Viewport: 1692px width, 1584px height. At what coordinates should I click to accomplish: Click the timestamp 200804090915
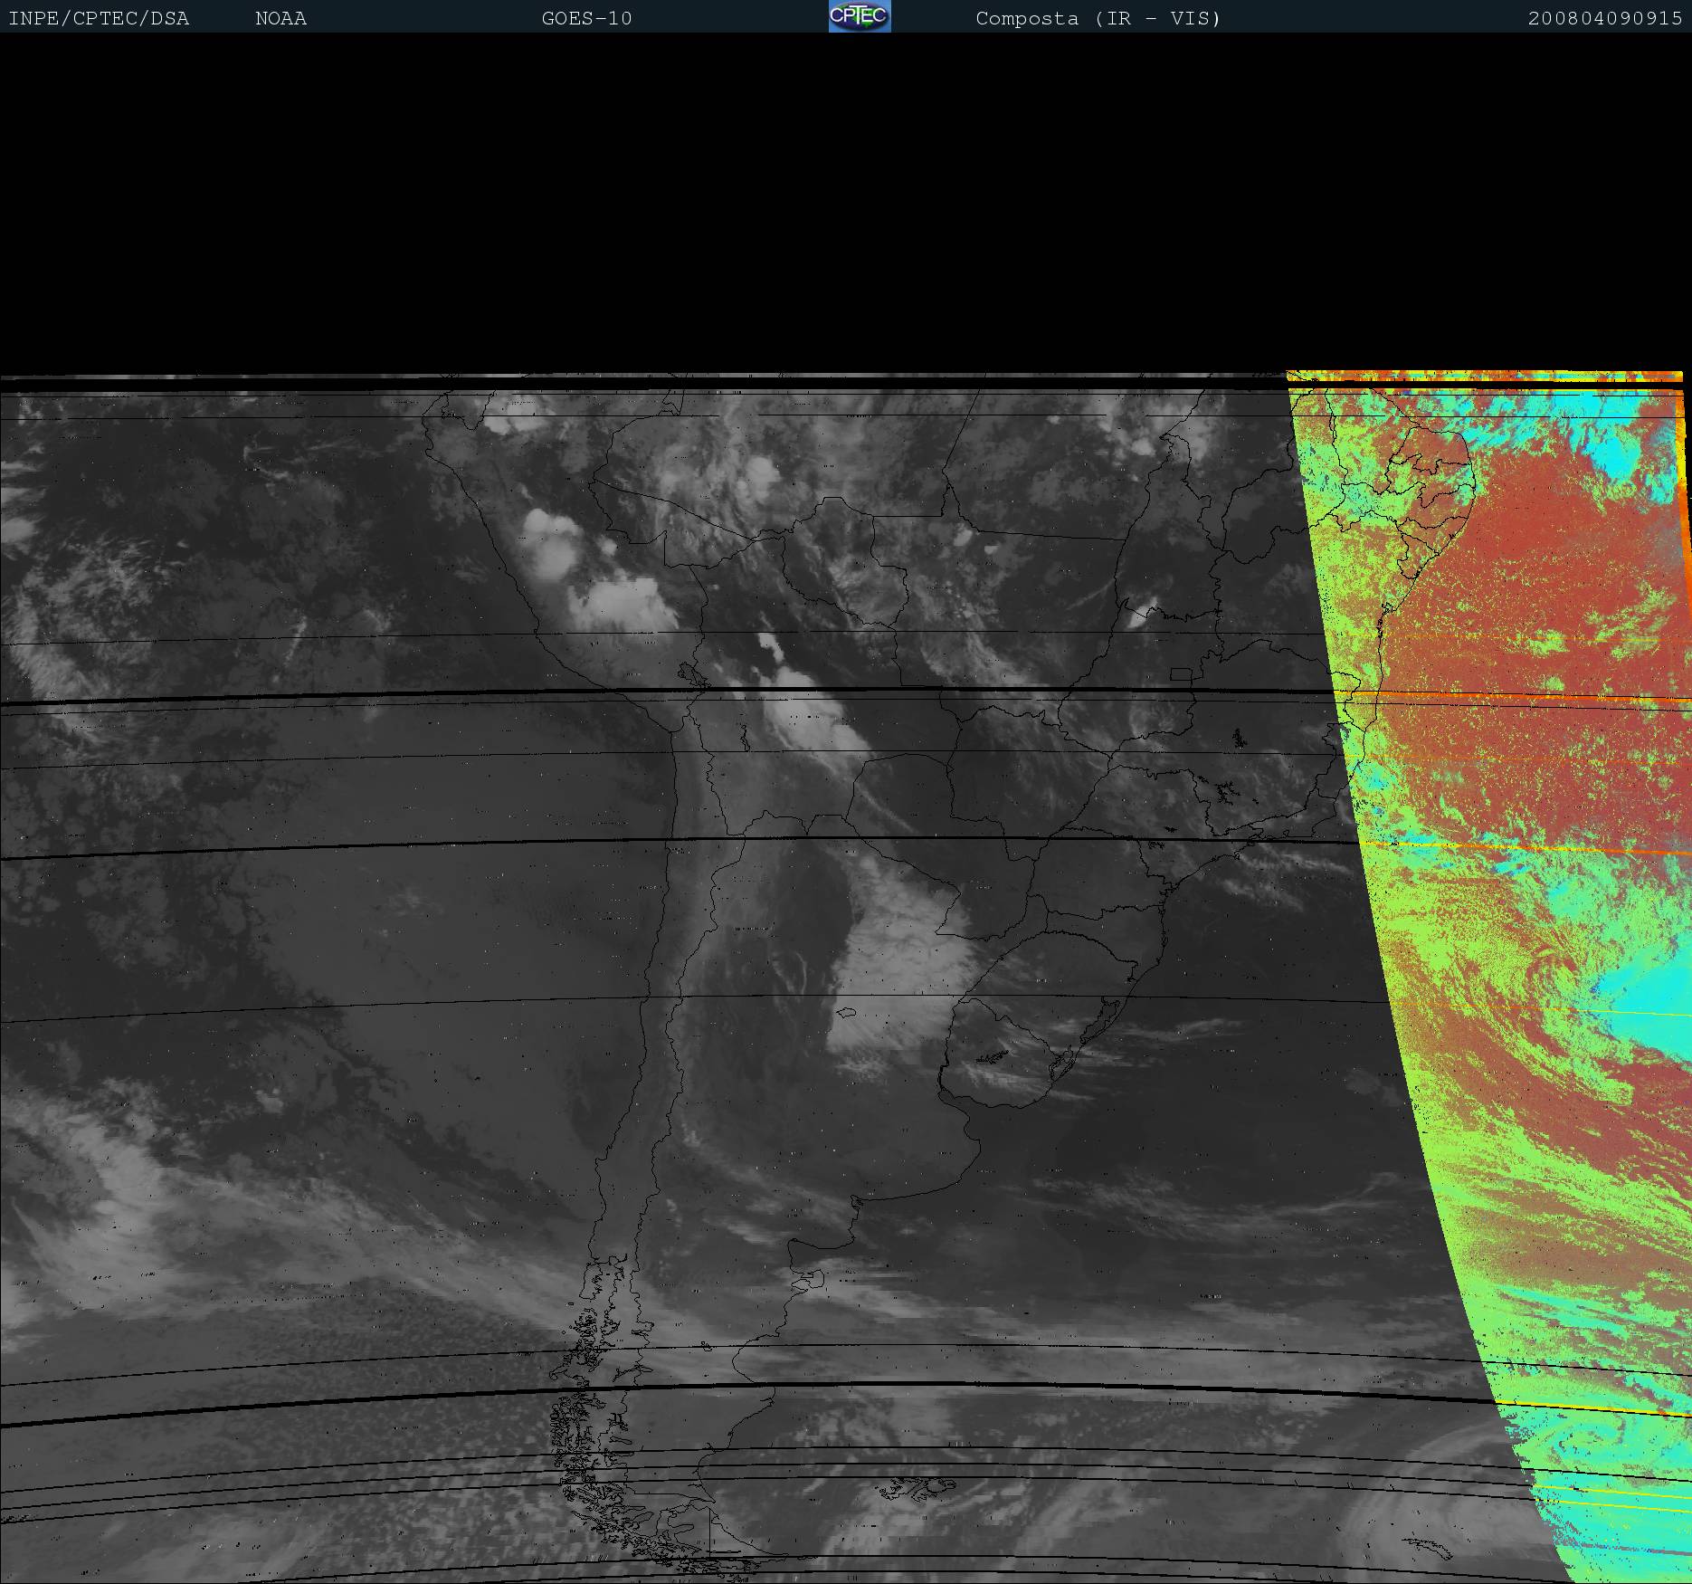click(1605, 19)
